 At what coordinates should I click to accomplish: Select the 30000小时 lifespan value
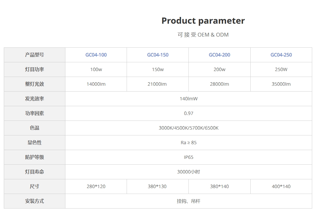188,172
